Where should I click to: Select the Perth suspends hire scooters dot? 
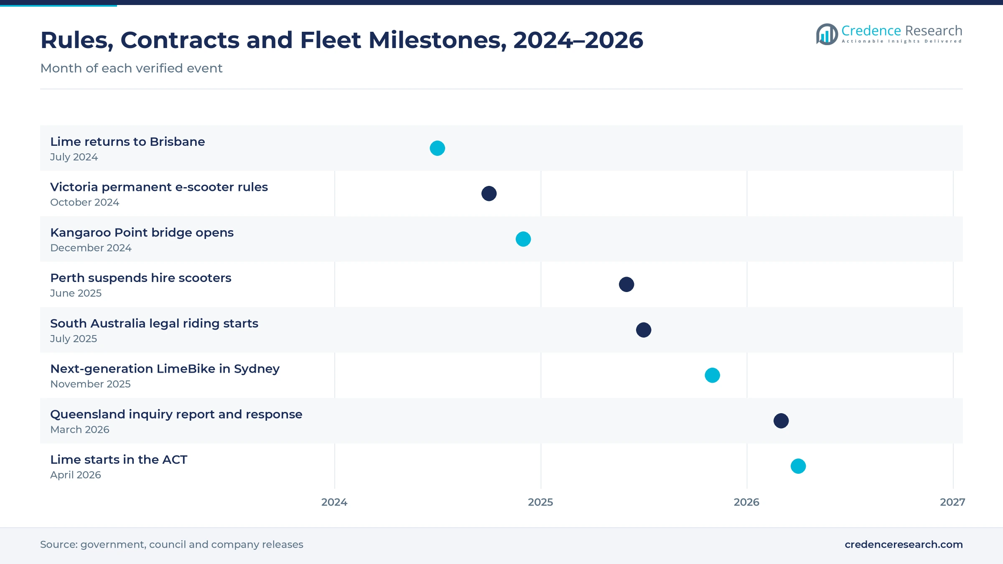click(626, 285)
